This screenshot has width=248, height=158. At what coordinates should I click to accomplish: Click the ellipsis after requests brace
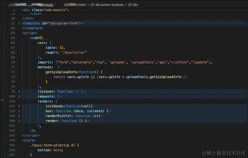61,96
